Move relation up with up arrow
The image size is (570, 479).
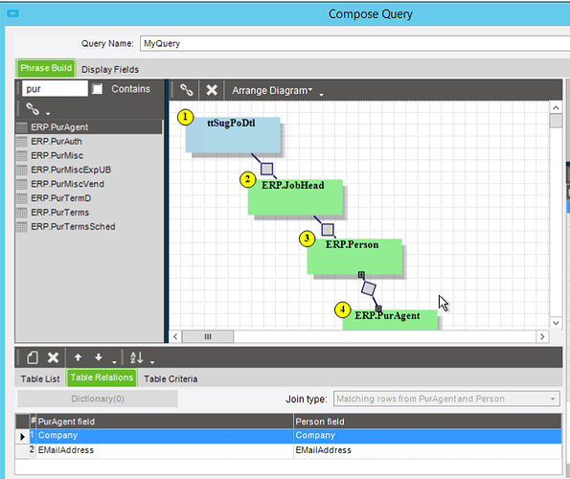(78, 357)
